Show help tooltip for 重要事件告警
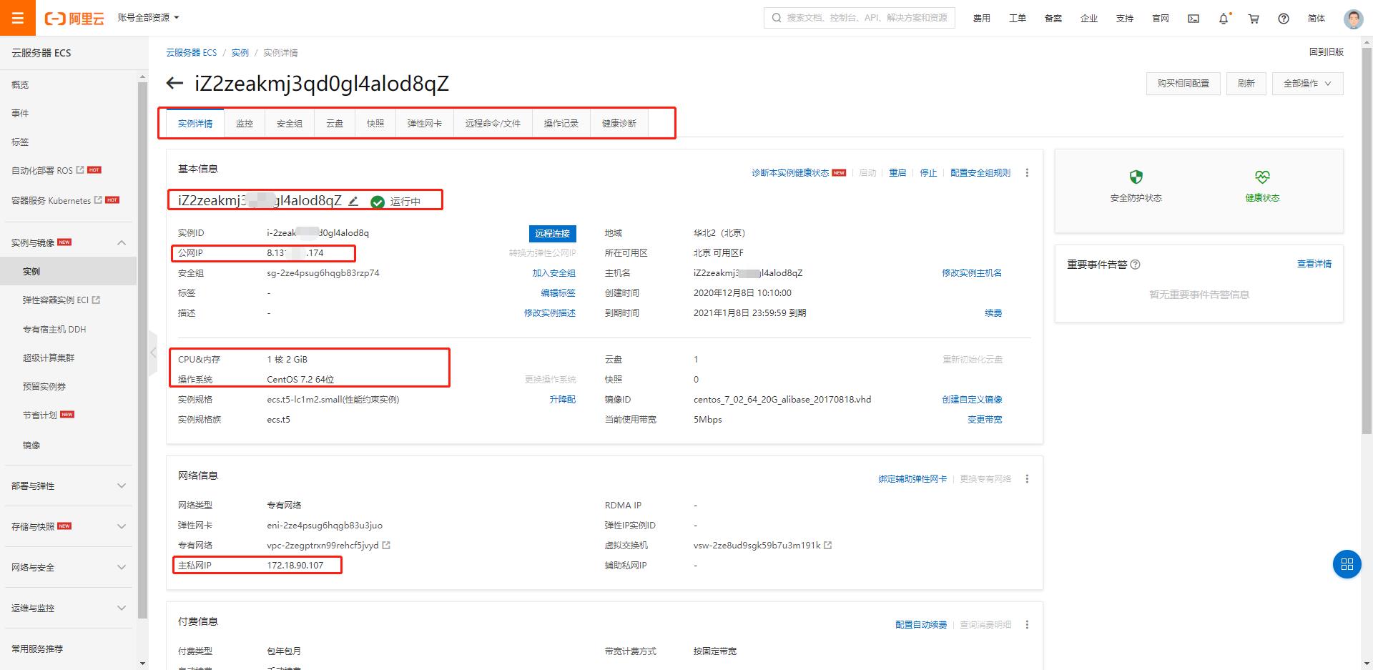 pos(1135,265)
